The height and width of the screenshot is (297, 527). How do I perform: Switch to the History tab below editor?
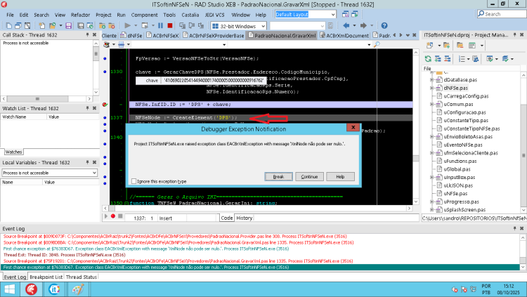pyautogui.click(x=245, y=218)
